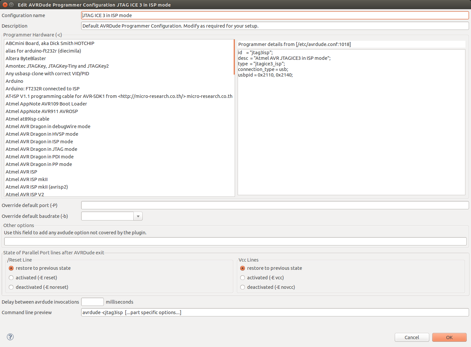Select Atmel AVR ISP V2 entry
The image size is (471, 347).
click(x=119, y=194)
